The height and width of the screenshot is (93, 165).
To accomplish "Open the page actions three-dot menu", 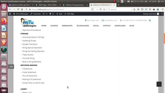I will pos(97,9).
